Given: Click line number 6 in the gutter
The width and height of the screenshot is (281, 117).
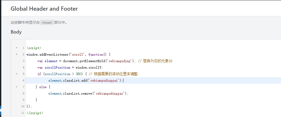Looking at the screenshot, I should tap(23, 81).
